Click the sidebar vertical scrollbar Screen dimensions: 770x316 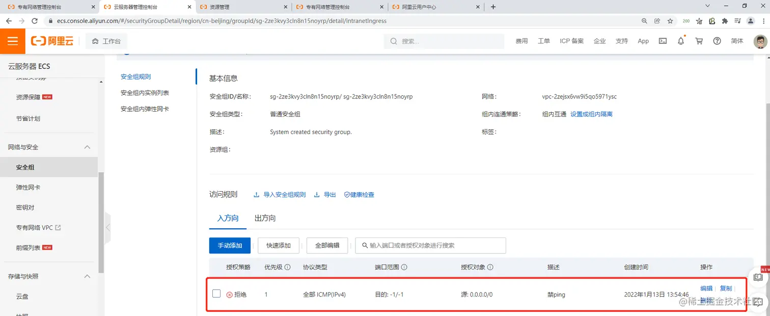pos(101,222)
